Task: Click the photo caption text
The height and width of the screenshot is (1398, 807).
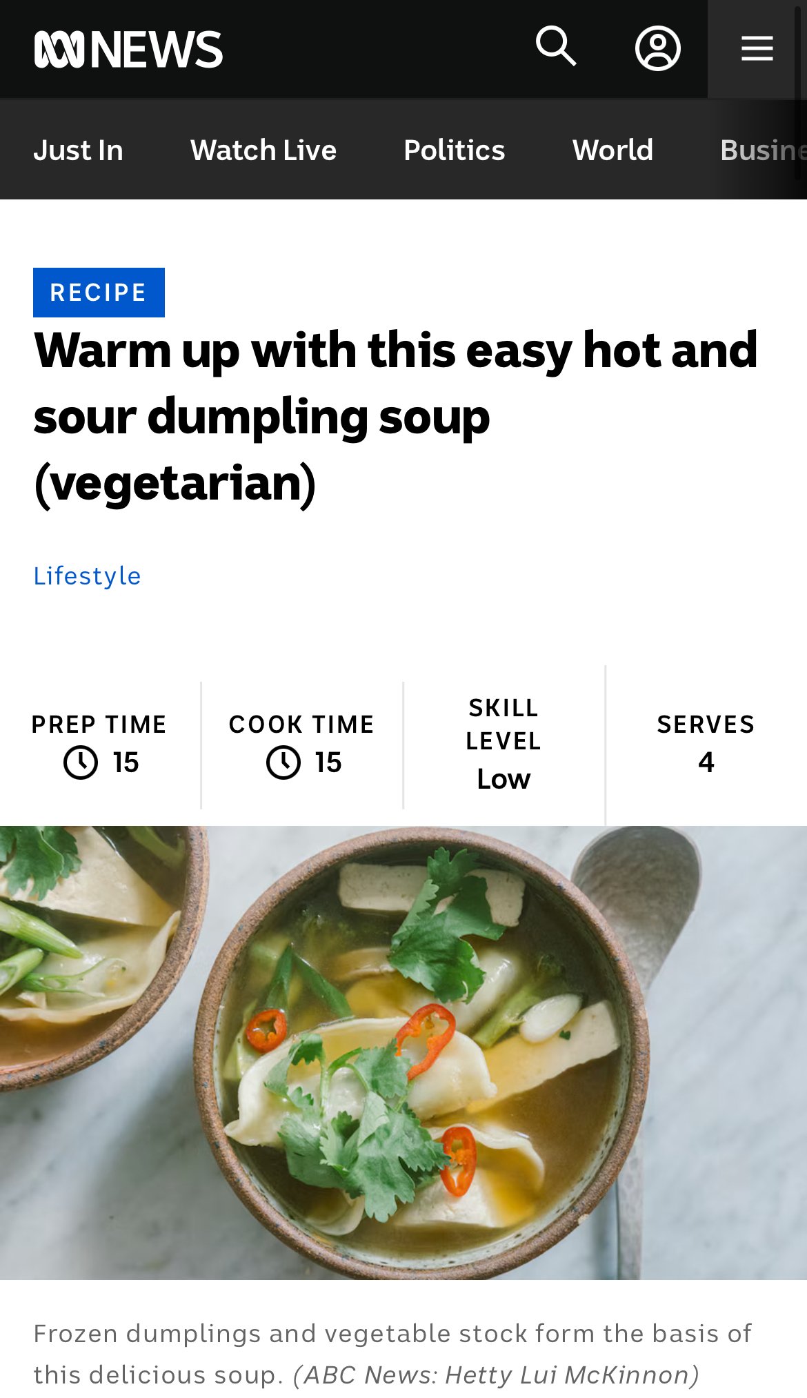Action: [393, 1354]
